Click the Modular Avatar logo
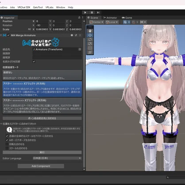 [x=41, y=42]
